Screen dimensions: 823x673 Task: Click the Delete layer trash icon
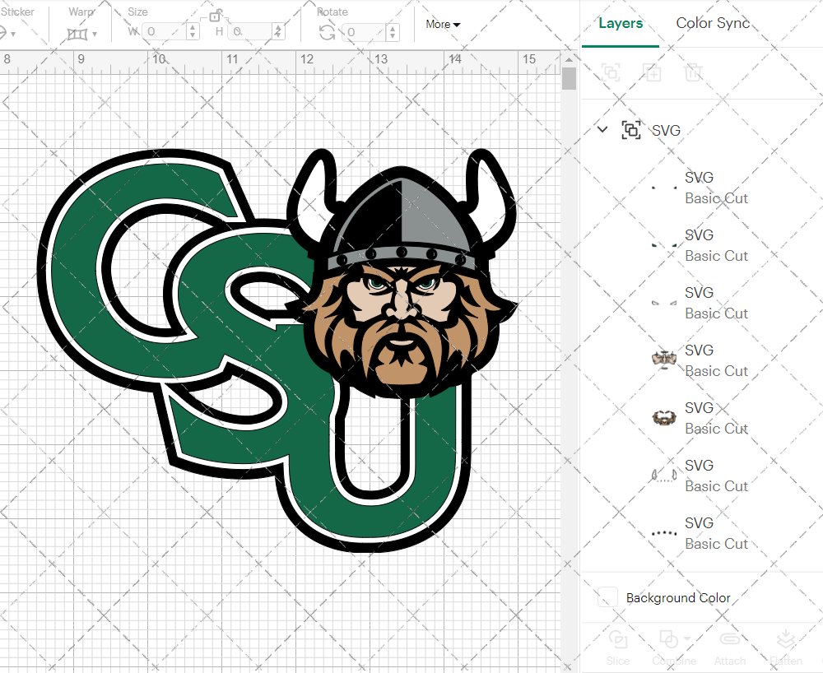coord(693,72)
